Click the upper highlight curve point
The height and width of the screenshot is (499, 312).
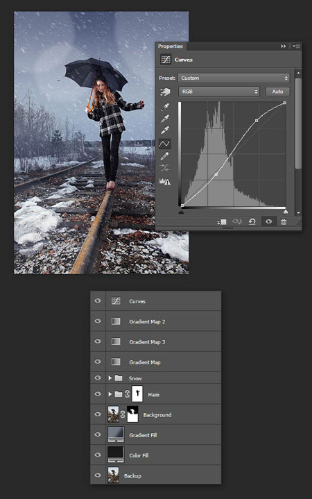257,121
